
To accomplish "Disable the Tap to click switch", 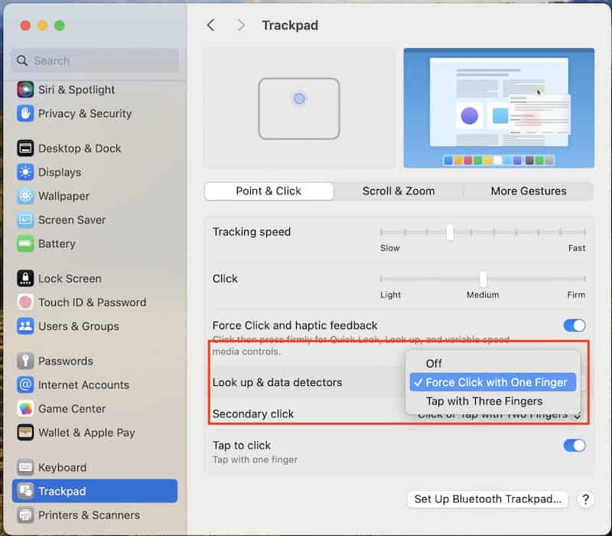I will [x=574, y=446].
